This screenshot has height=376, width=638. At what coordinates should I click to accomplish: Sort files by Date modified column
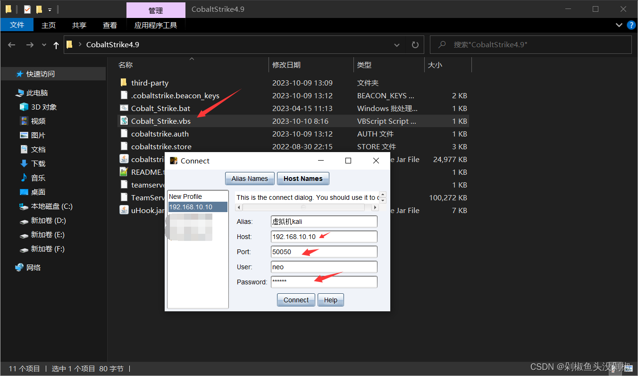[x=311, y=65]
